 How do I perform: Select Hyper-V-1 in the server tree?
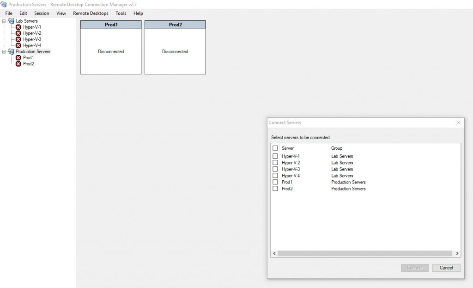32,27
